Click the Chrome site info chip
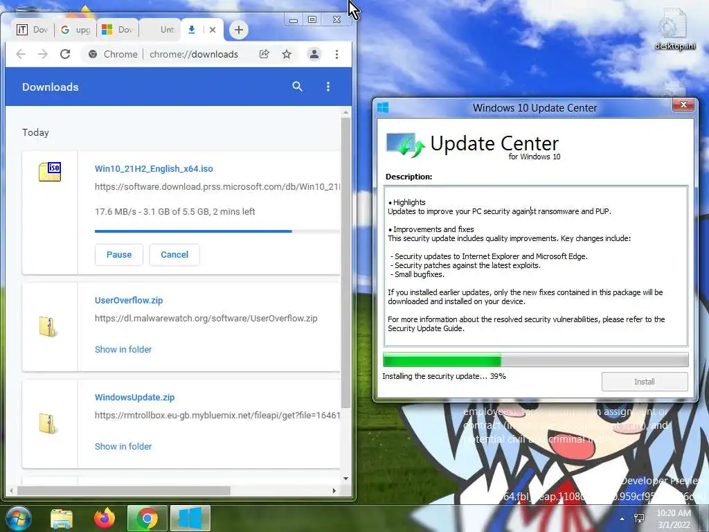The width and height of the screenshot is (709, 532). tap(113, 54)
